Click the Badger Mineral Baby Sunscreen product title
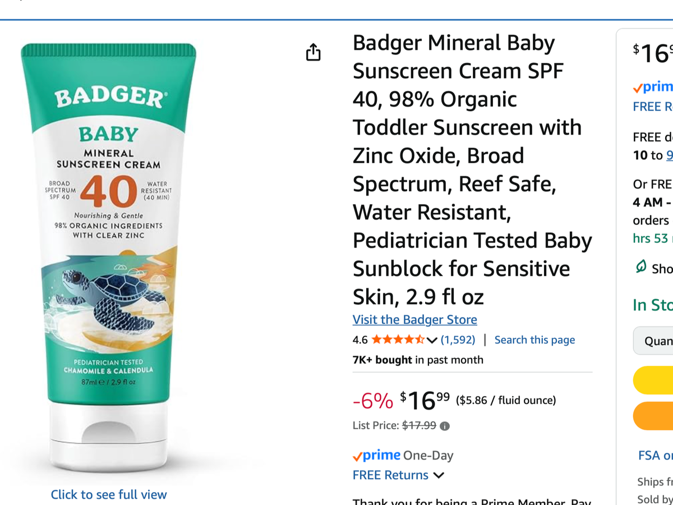This screenshot has width=673, height=505. 472,169
